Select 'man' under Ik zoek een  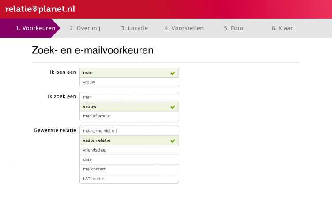tap(129, 97)
